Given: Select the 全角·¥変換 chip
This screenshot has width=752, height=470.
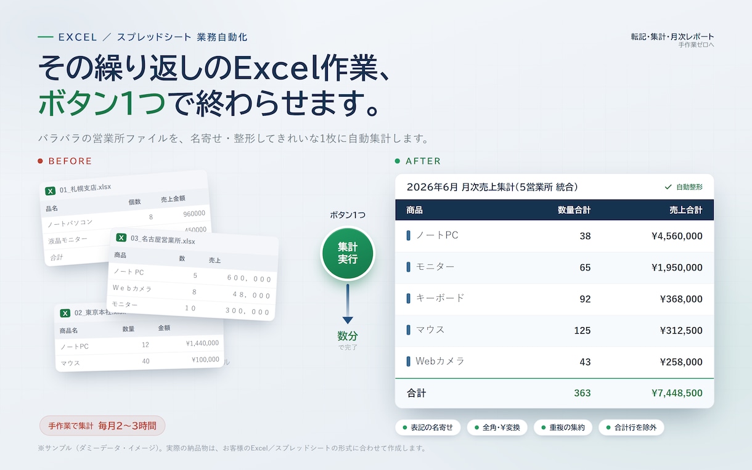Looking at the screenshot, I should point(497,427).
